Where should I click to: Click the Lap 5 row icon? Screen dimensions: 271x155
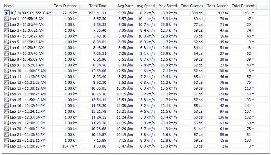[6, 42]
